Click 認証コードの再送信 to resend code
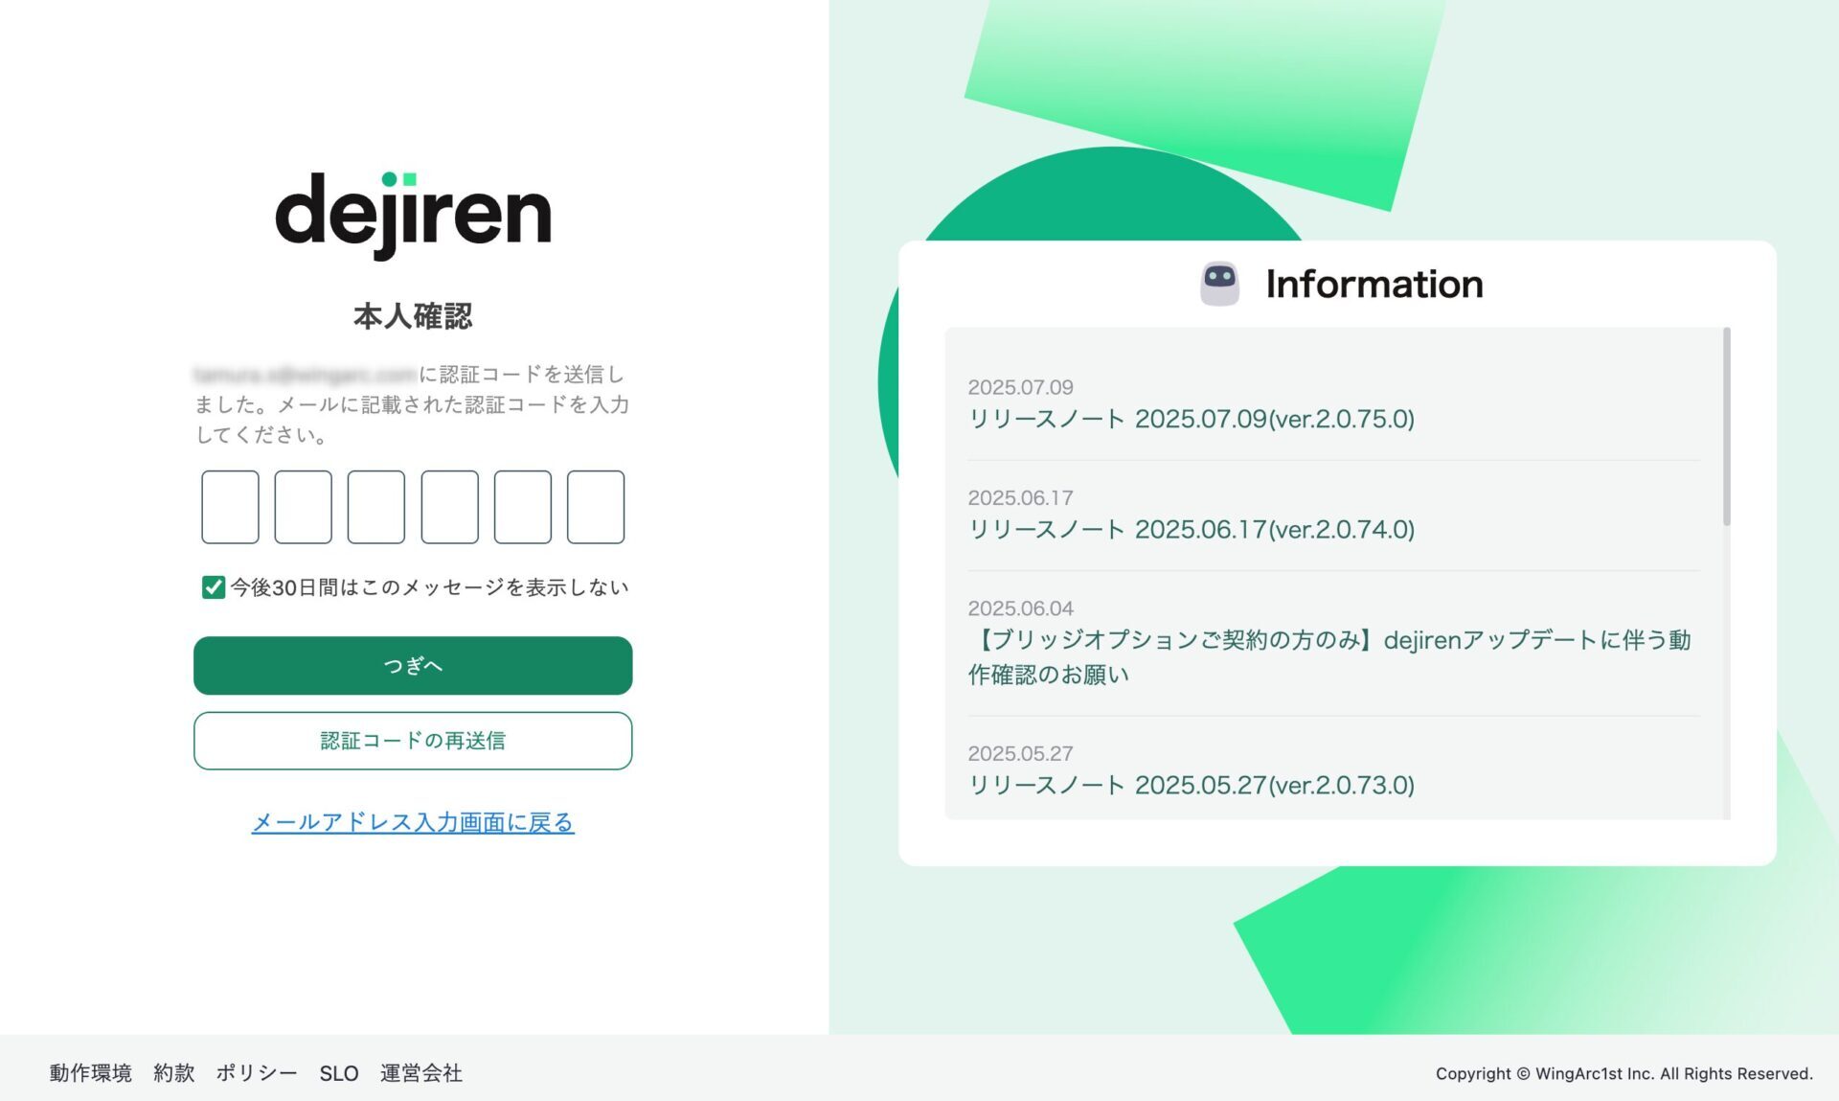The image size is (1839, 1101). click(413, 741)
